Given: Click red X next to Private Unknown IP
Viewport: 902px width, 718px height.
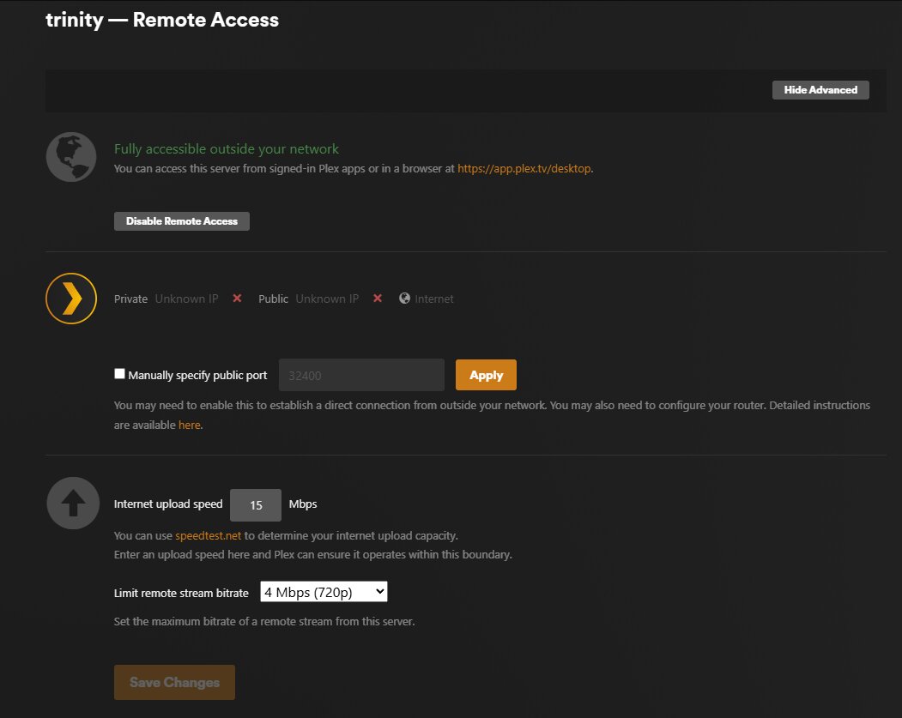Looking at the screenshot, I should coord(238,299).
